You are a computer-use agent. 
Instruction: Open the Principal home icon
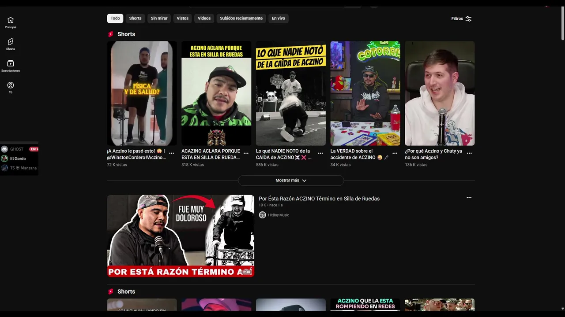click(11, 20)
